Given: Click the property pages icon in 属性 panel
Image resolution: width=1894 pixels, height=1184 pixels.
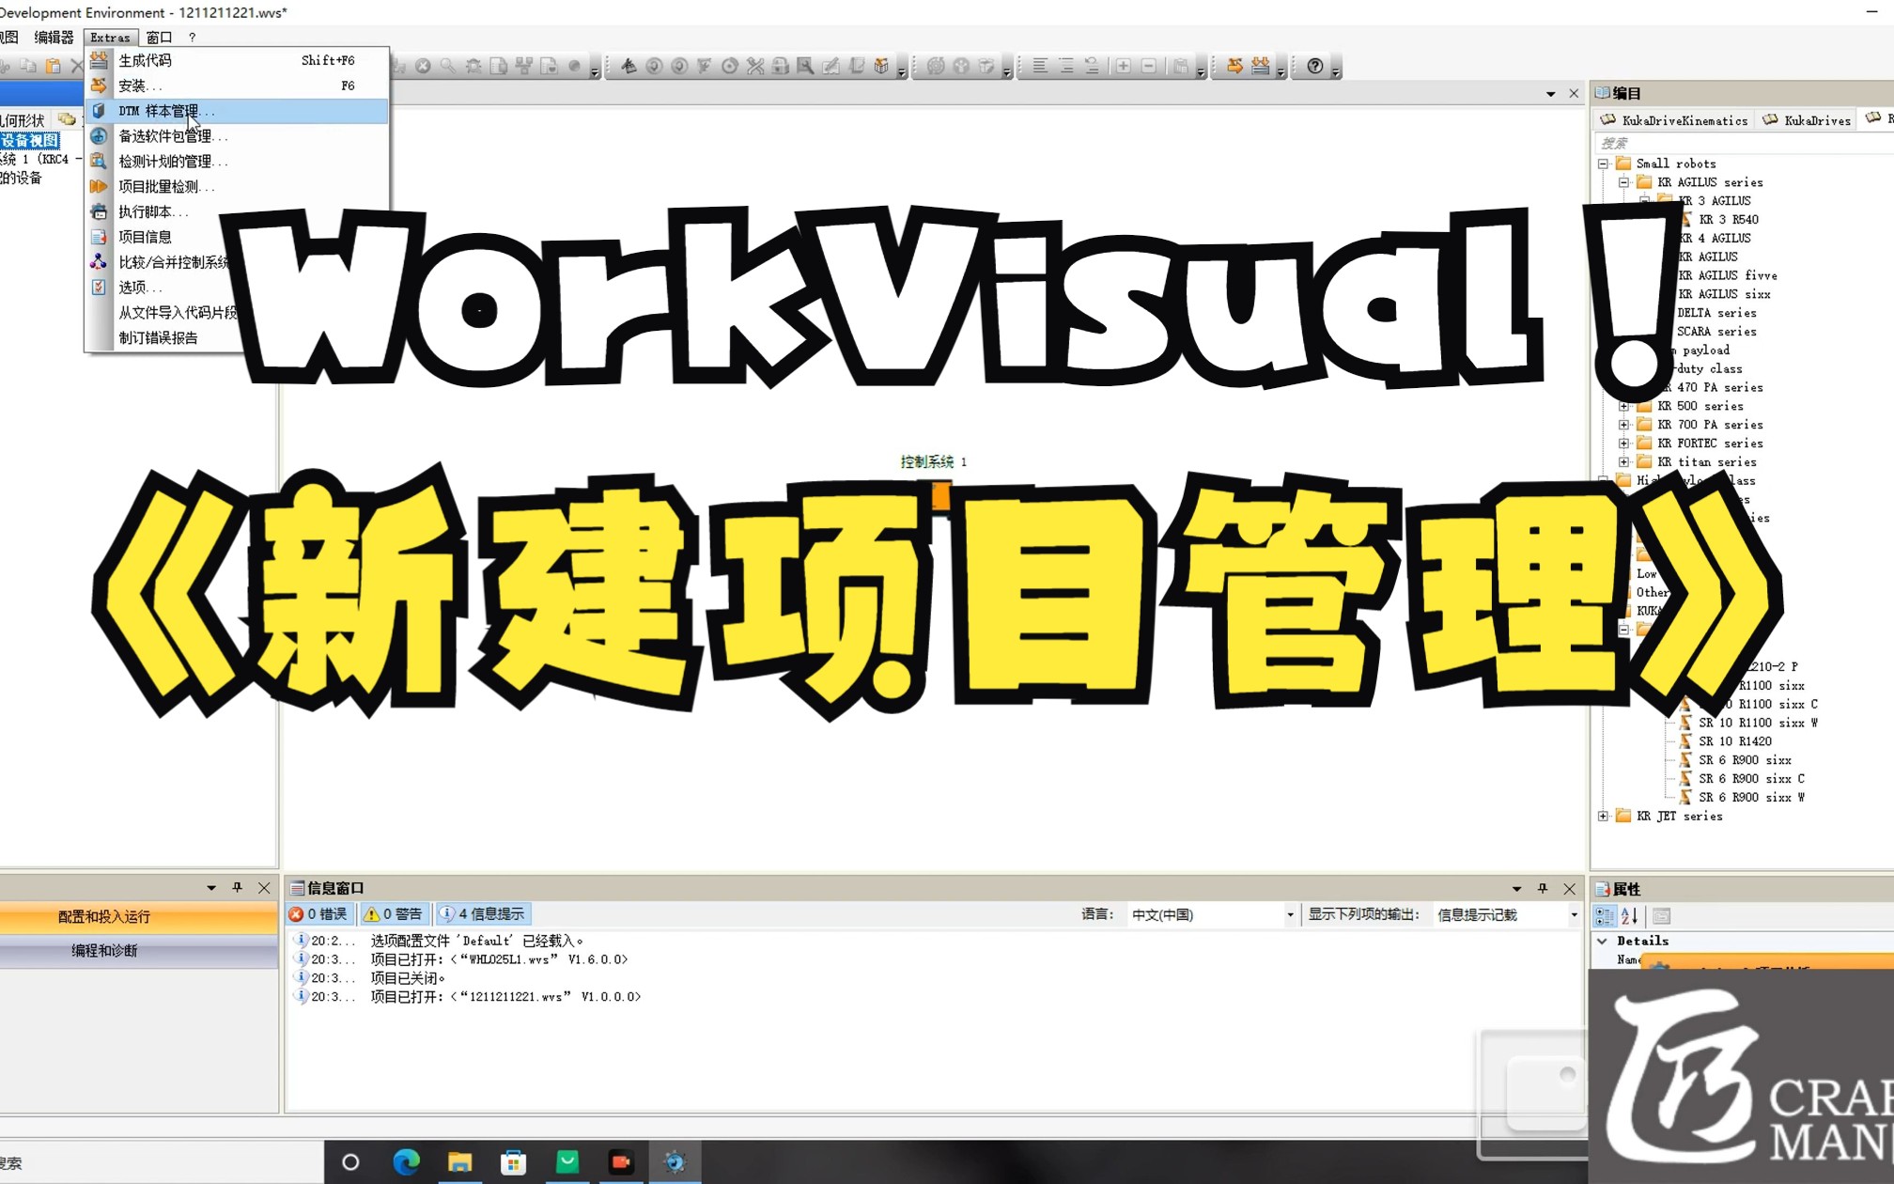Looking at the screenshot, I should [x=1661, y=916].
